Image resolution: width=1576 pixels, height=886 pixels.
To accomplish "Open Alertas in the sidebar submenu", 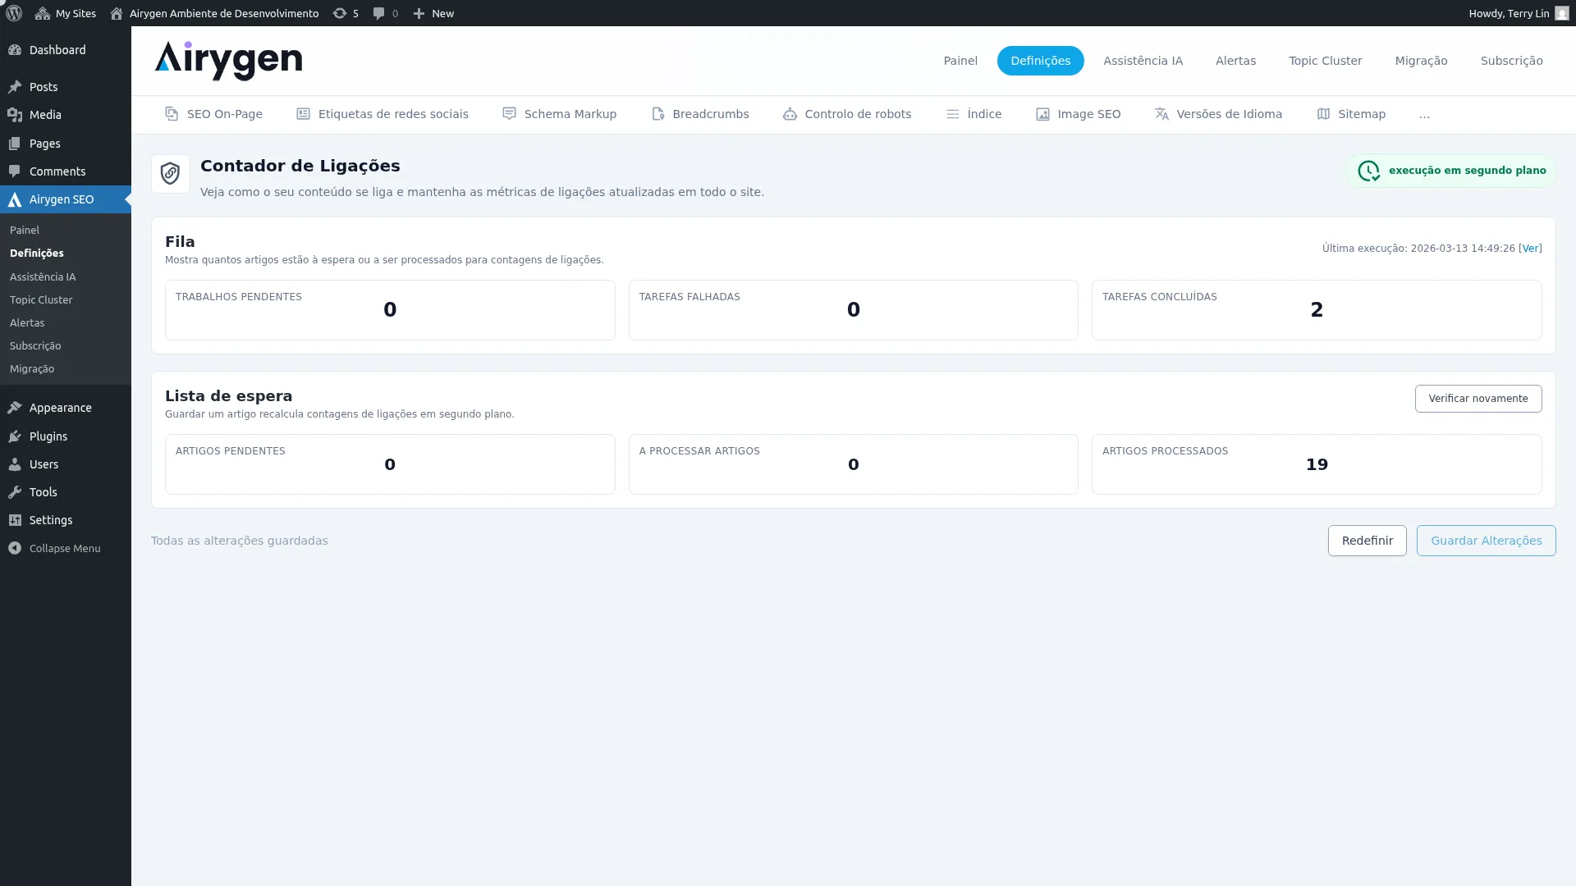I will click(27, 323).
